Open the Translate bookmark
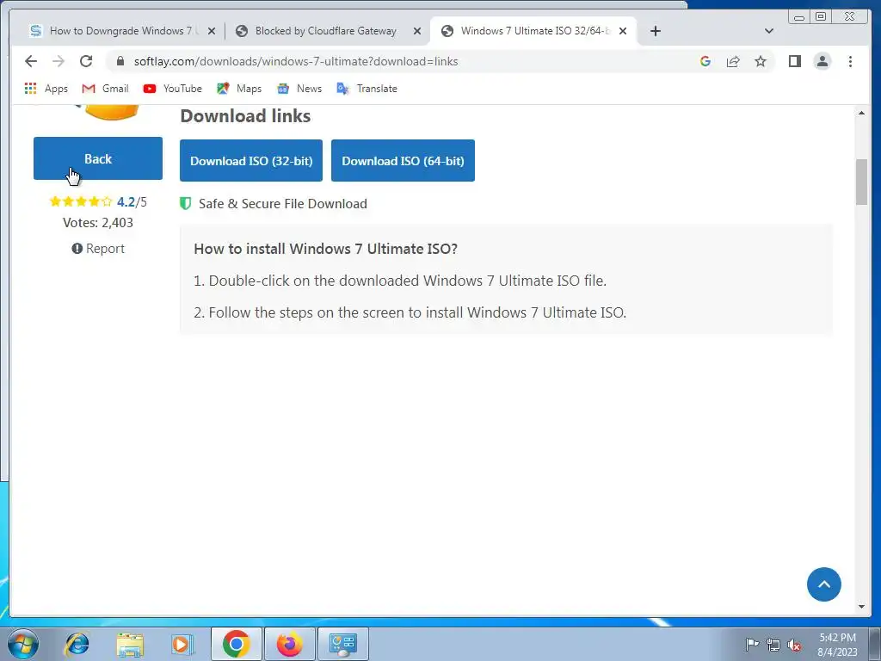This screenshot has width=881, height=661. tap(367, 89)
